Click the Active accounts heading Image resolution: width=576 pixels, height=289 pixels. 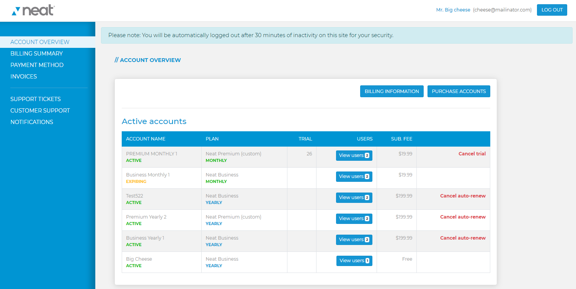tap(154, 122)
